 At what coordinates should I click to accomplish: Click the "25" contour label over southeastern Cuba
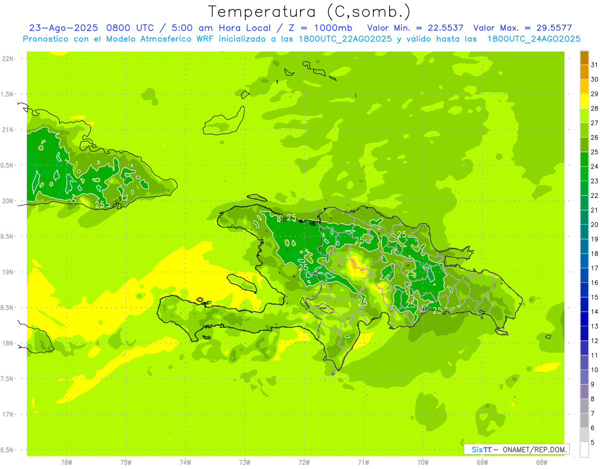tap(100, 204)
